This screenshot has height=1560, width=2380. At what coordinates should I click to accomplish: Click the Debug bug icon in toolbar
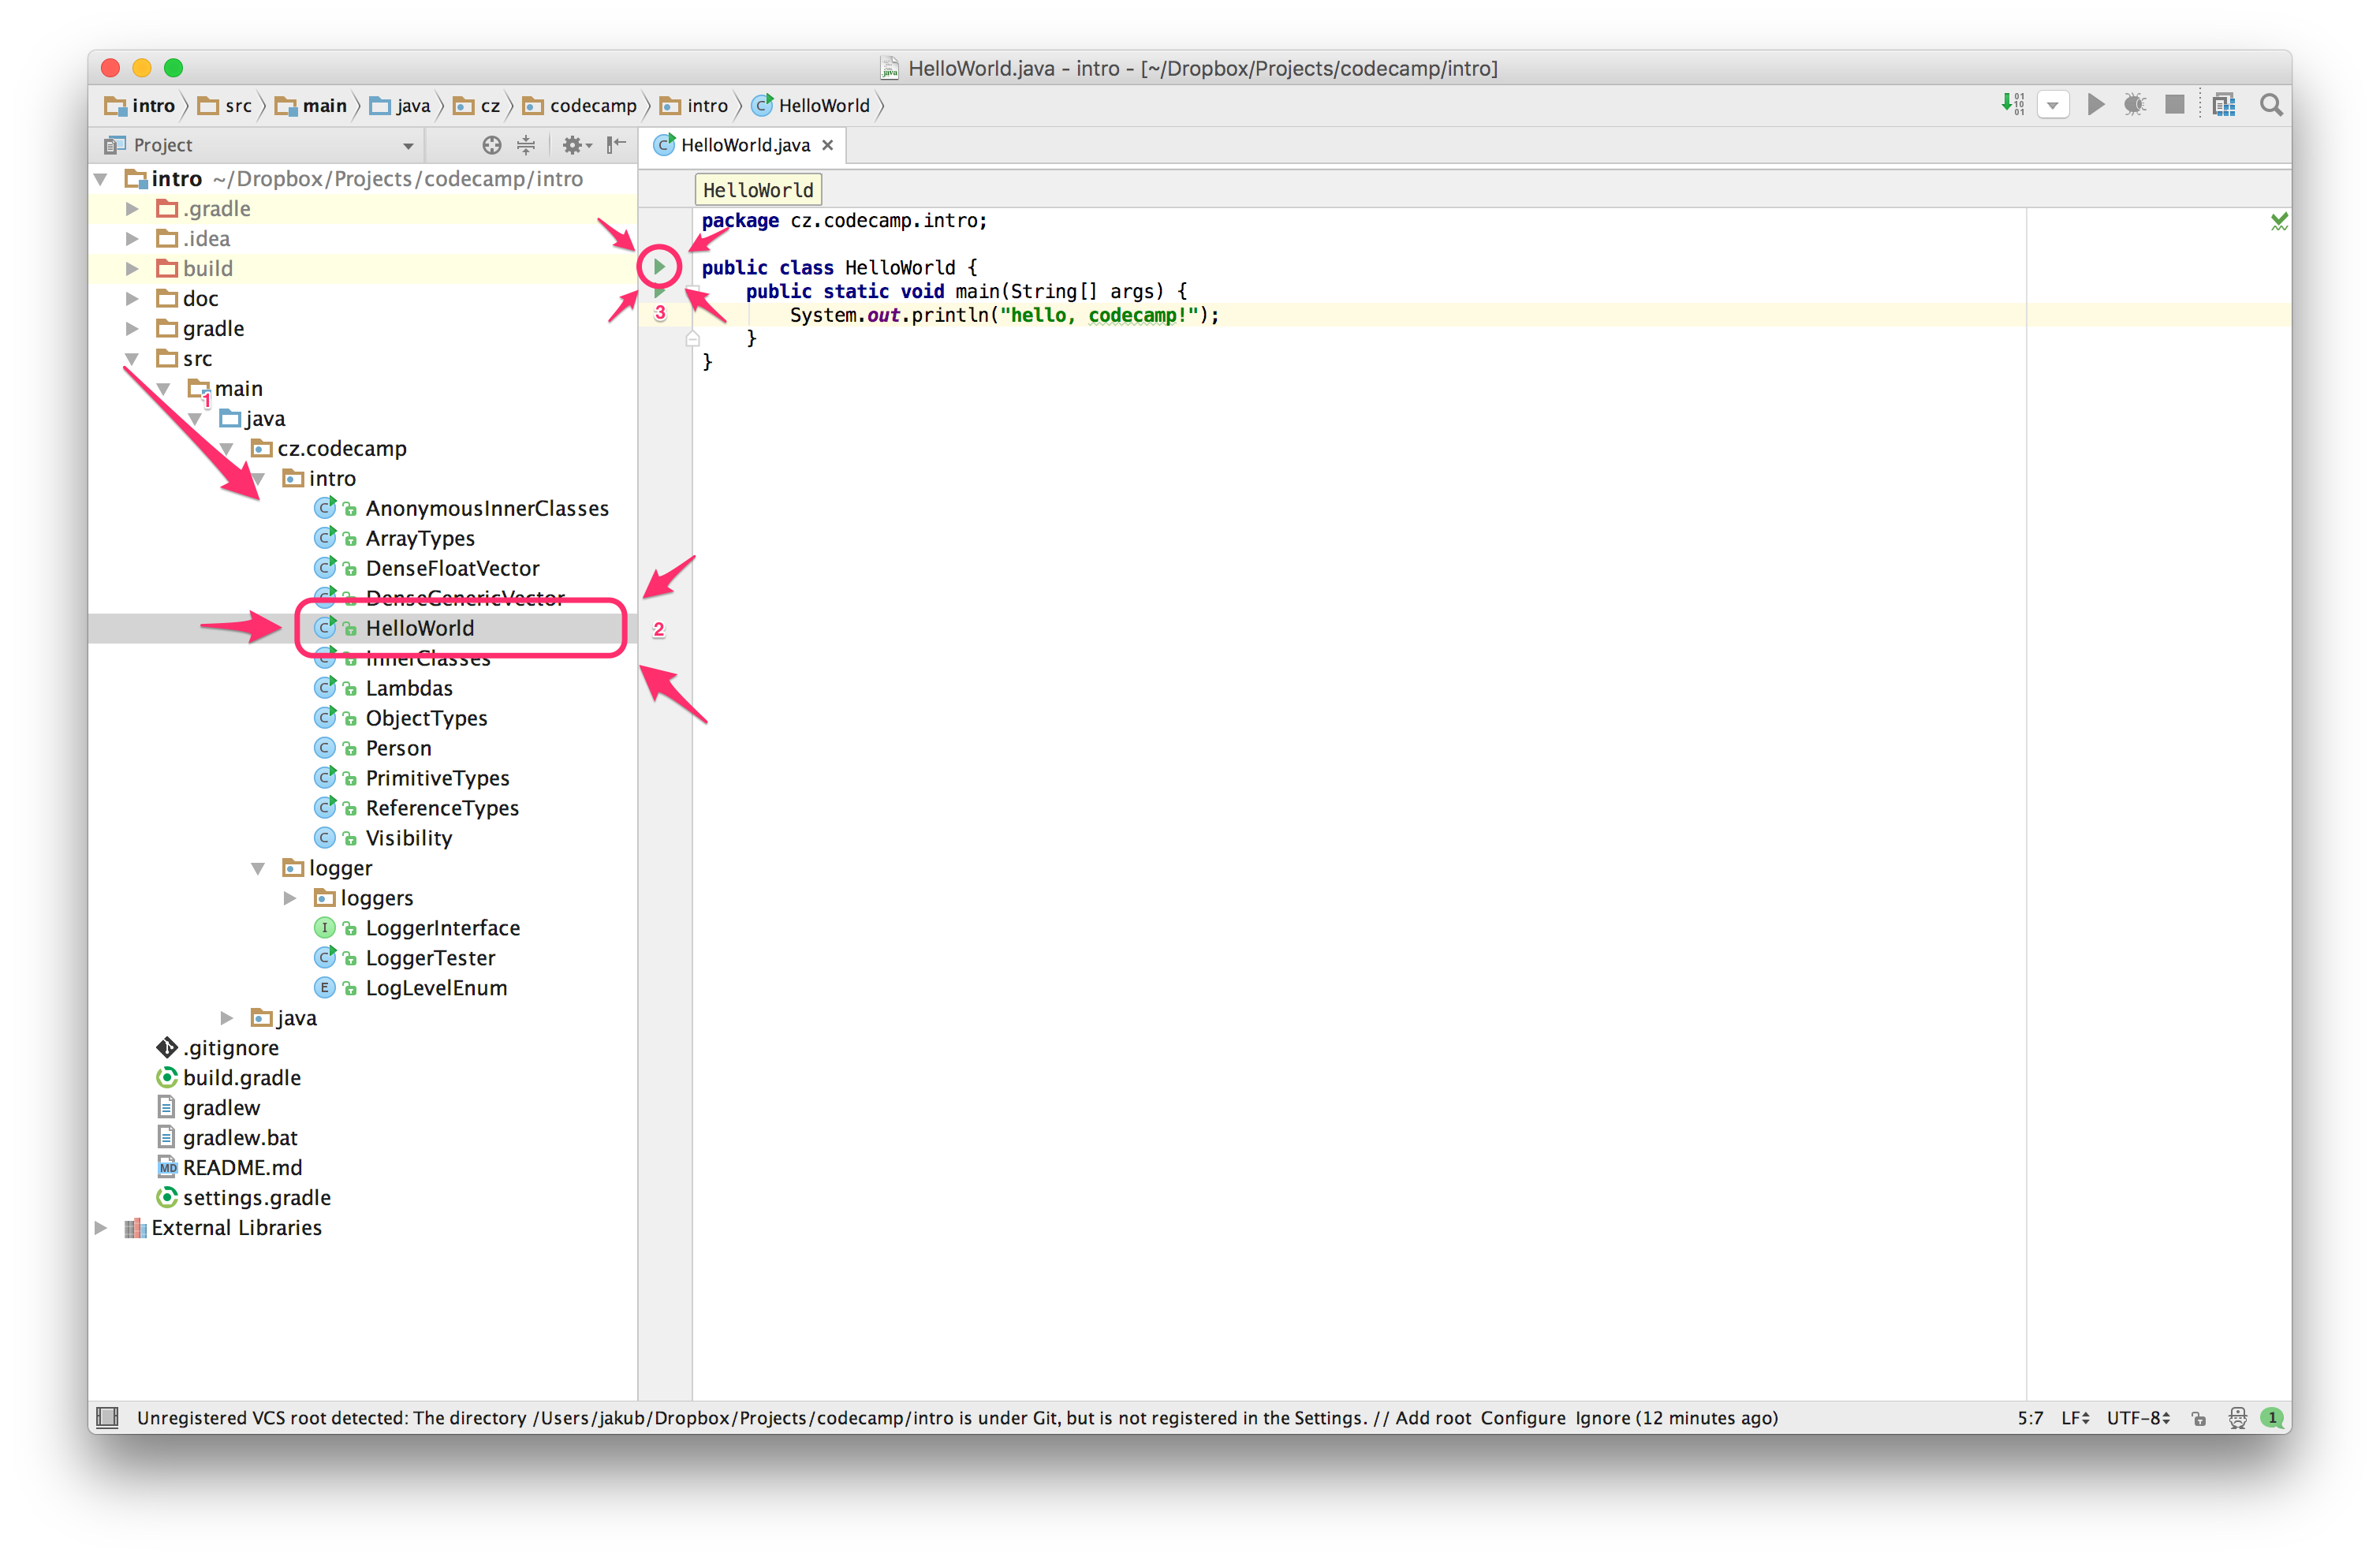(2134, 104)
